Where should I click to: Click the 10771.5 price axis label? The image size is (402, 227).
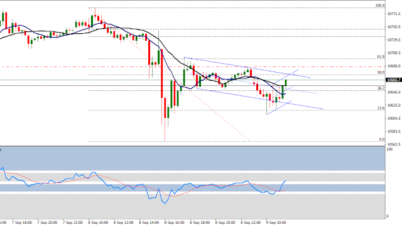point(394,14)
